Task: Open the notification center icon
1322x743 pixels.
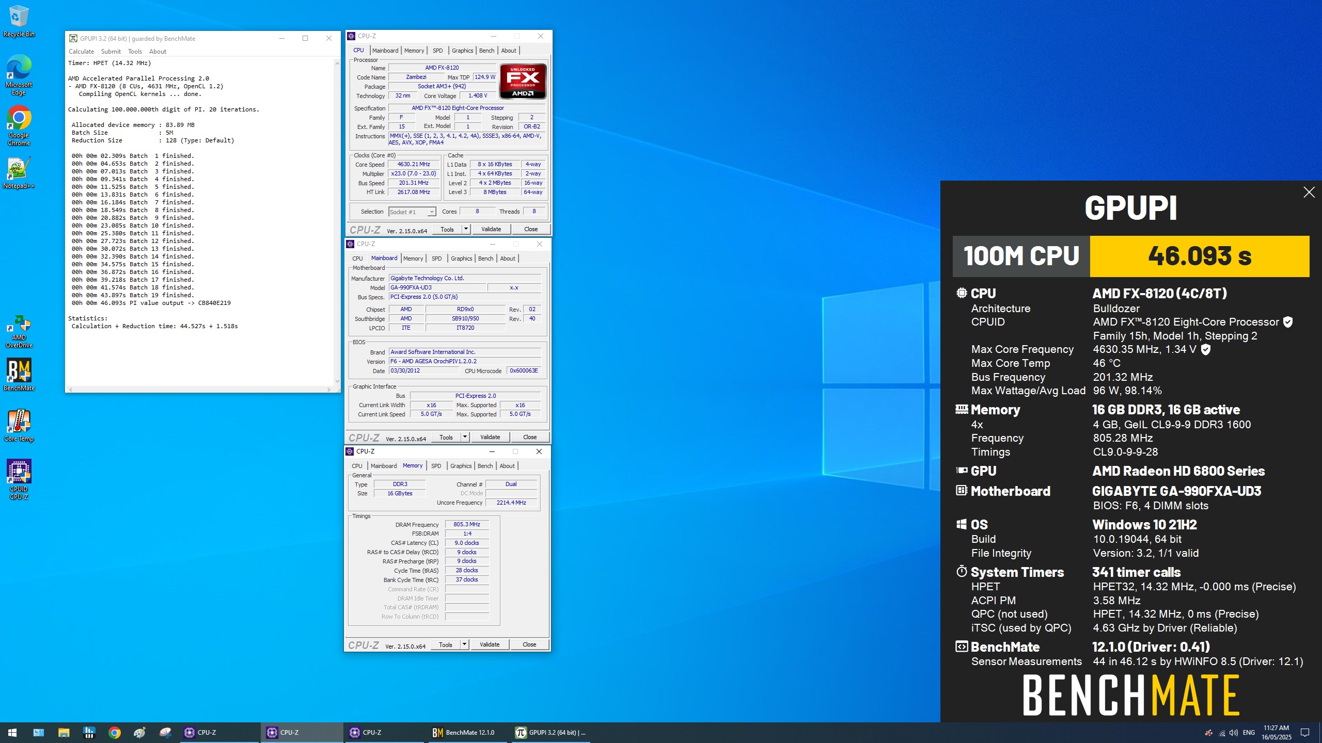Action: [1305, 733]
